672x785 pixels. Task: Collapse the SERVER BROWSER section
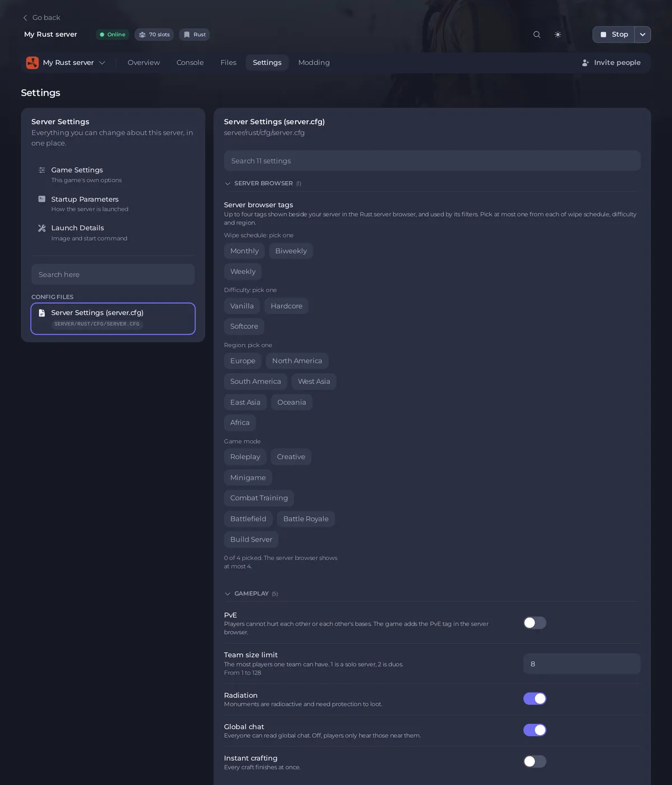click(263, 184)
